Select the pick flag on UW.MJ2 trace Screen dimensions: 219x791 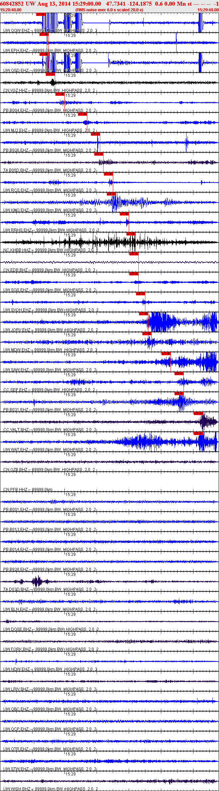(83, 114)
